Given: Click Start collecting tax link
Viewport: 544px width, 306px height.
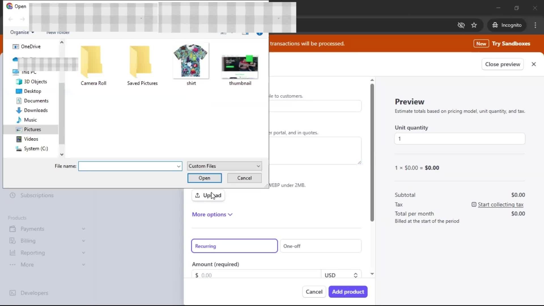Looking at the screenshot, I should tap(500, 205).
